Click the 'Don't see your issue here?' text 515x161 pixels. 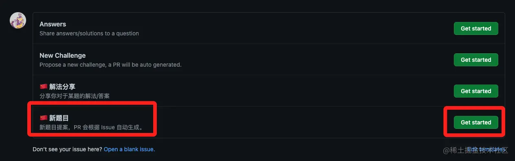coord(67,149)
